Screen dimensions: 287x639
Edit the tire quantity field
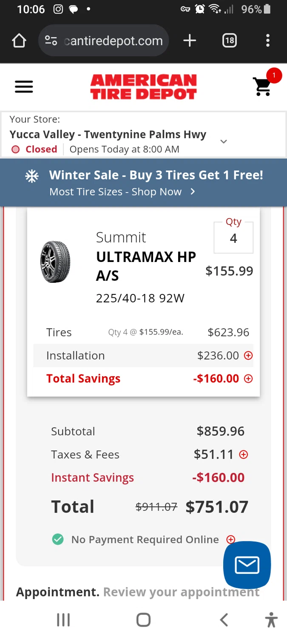pos(233,238)
